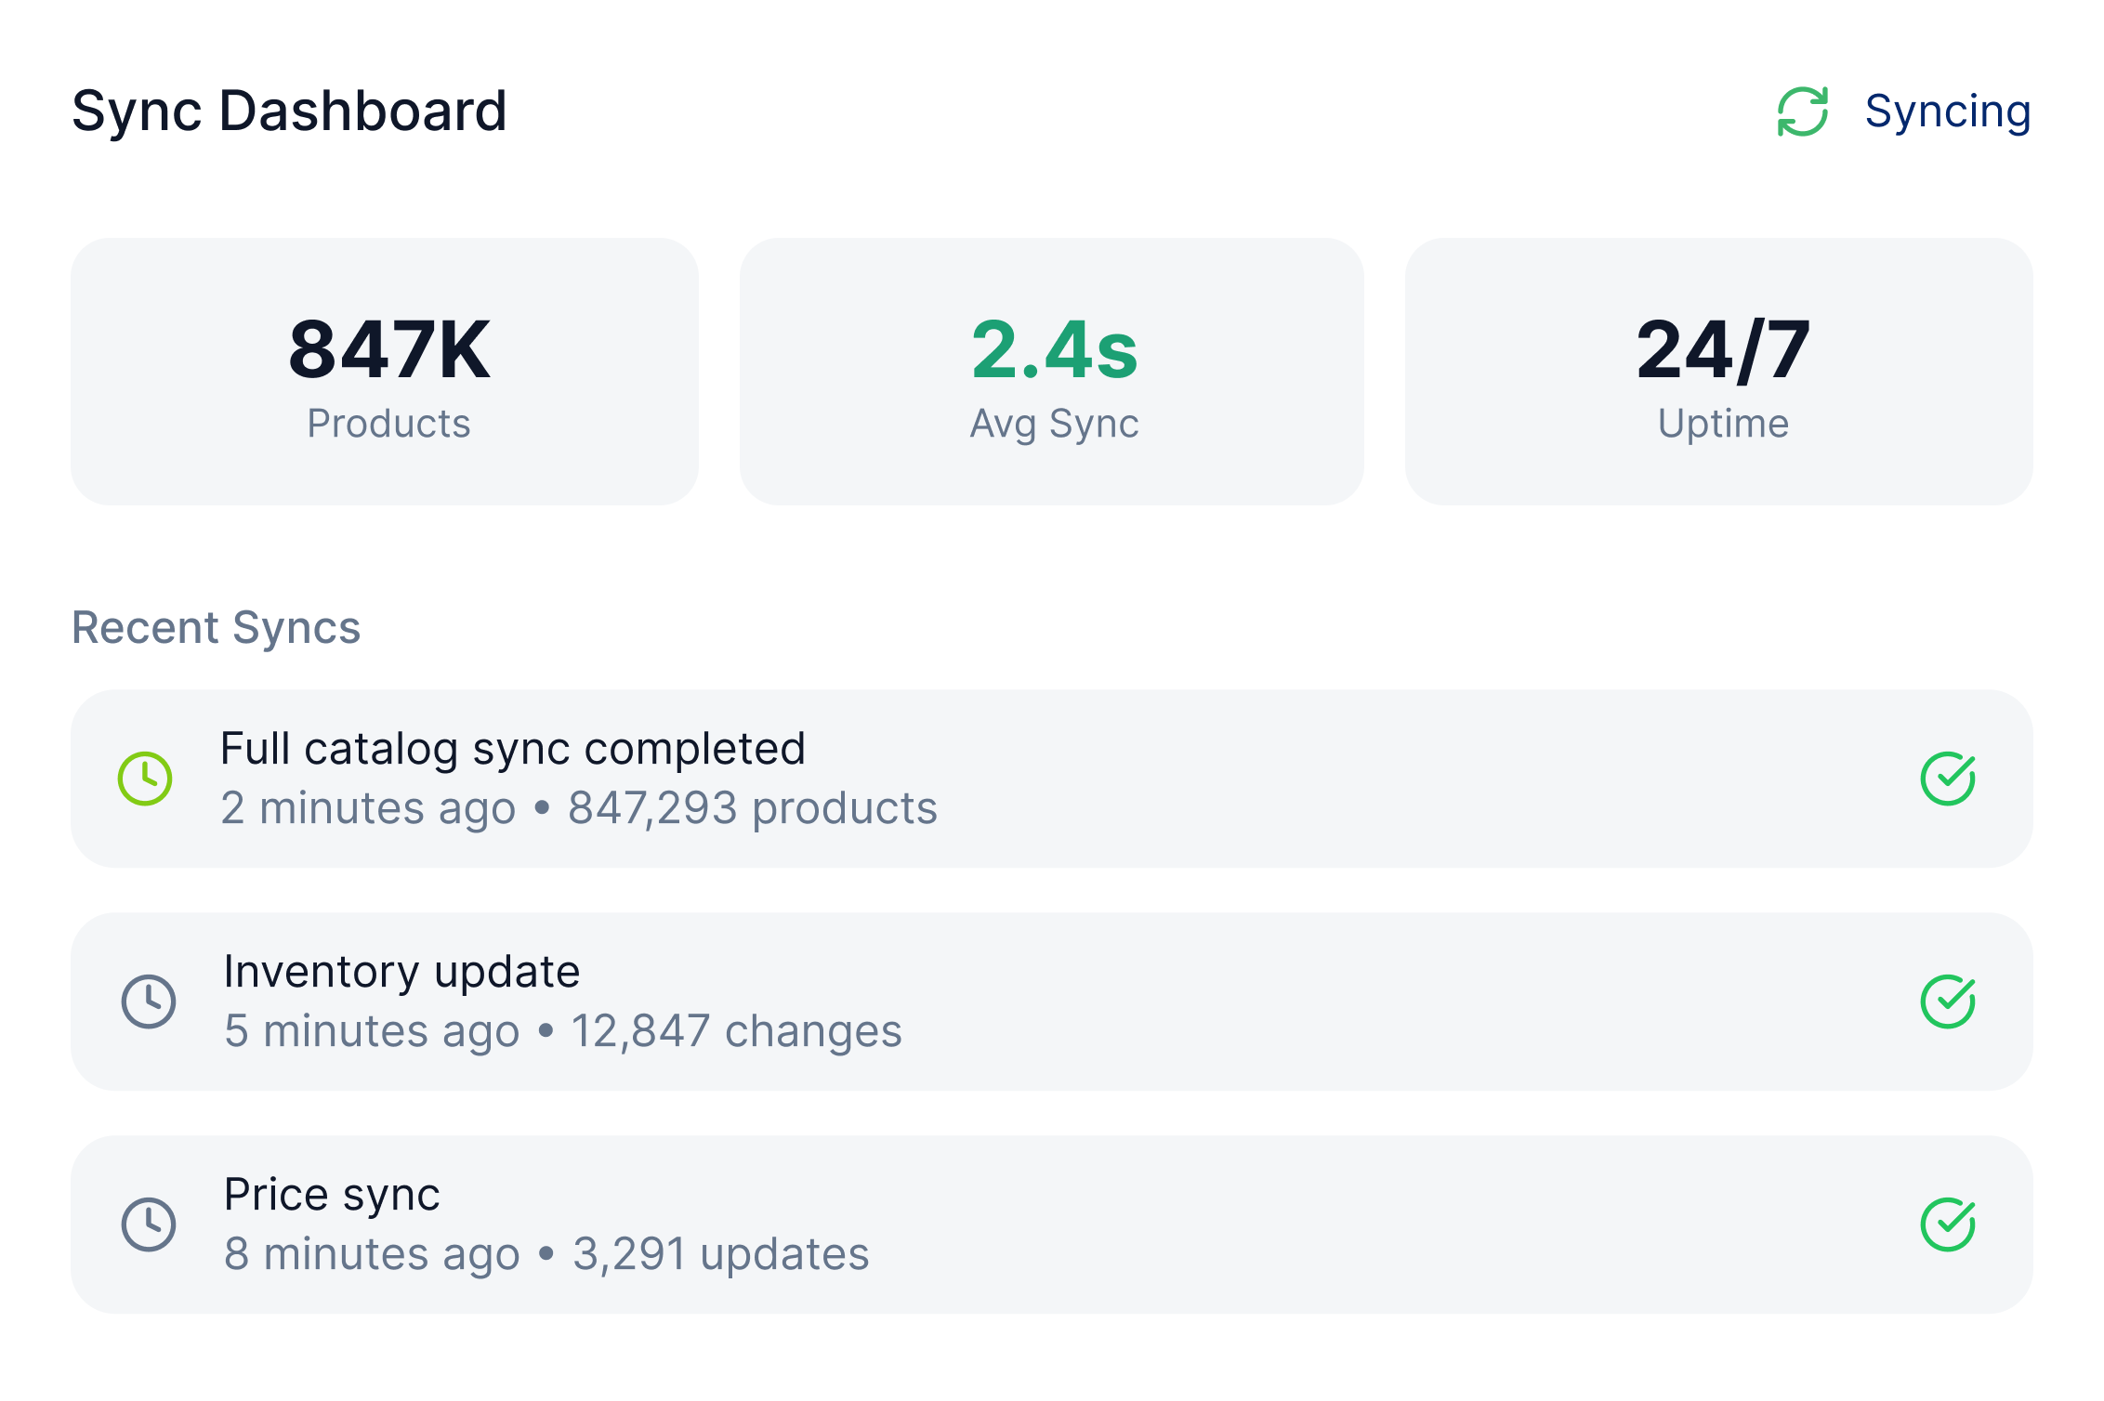Click the green 2.4s value
Screen dimensions: 2104x1401
coord(1054,349)
